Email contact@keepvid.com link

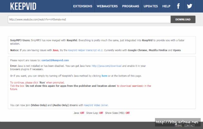[55, 60]
